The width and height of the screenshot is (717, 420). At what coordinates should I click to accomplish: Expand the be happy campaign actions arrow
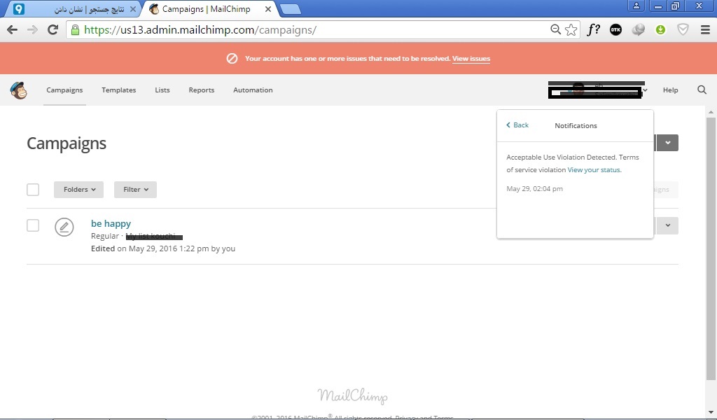[668, 225]
